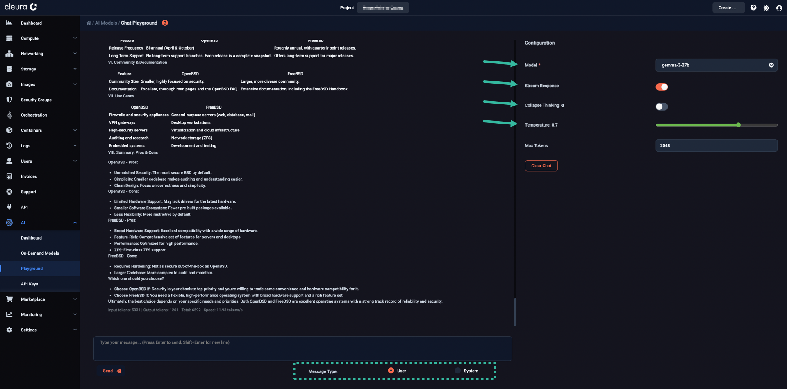This screenshot has height=389, width=787.
Task: Disable the Stream Response toggle
Action: click(x=662, y=87)
